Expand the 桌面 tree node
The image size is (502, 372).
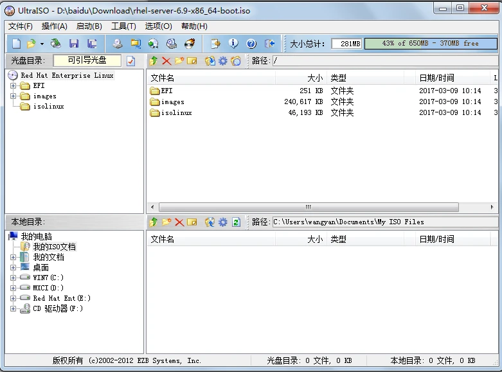tap(13, 268)
